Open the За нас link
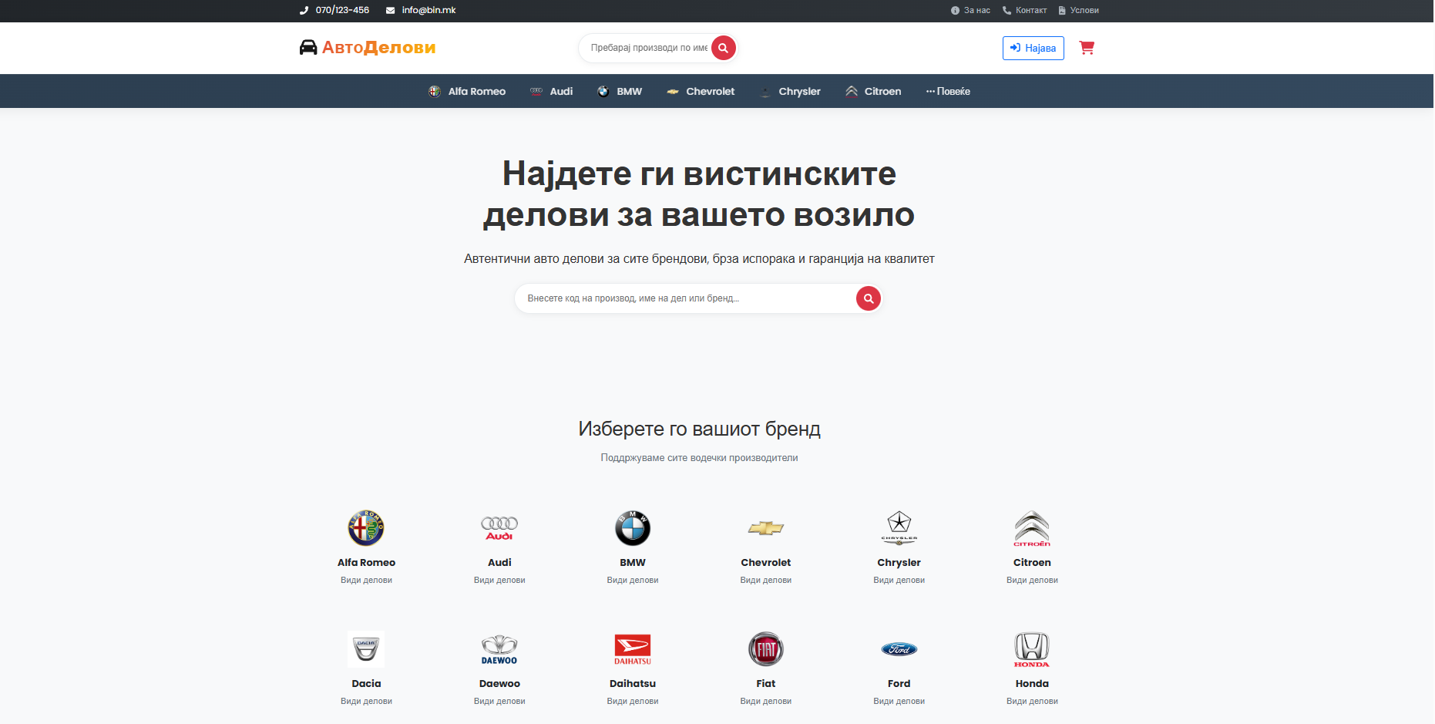Image resolution: width=1435 pixels, height=724 pixels. pyautogui.click(x=970, y=10)
